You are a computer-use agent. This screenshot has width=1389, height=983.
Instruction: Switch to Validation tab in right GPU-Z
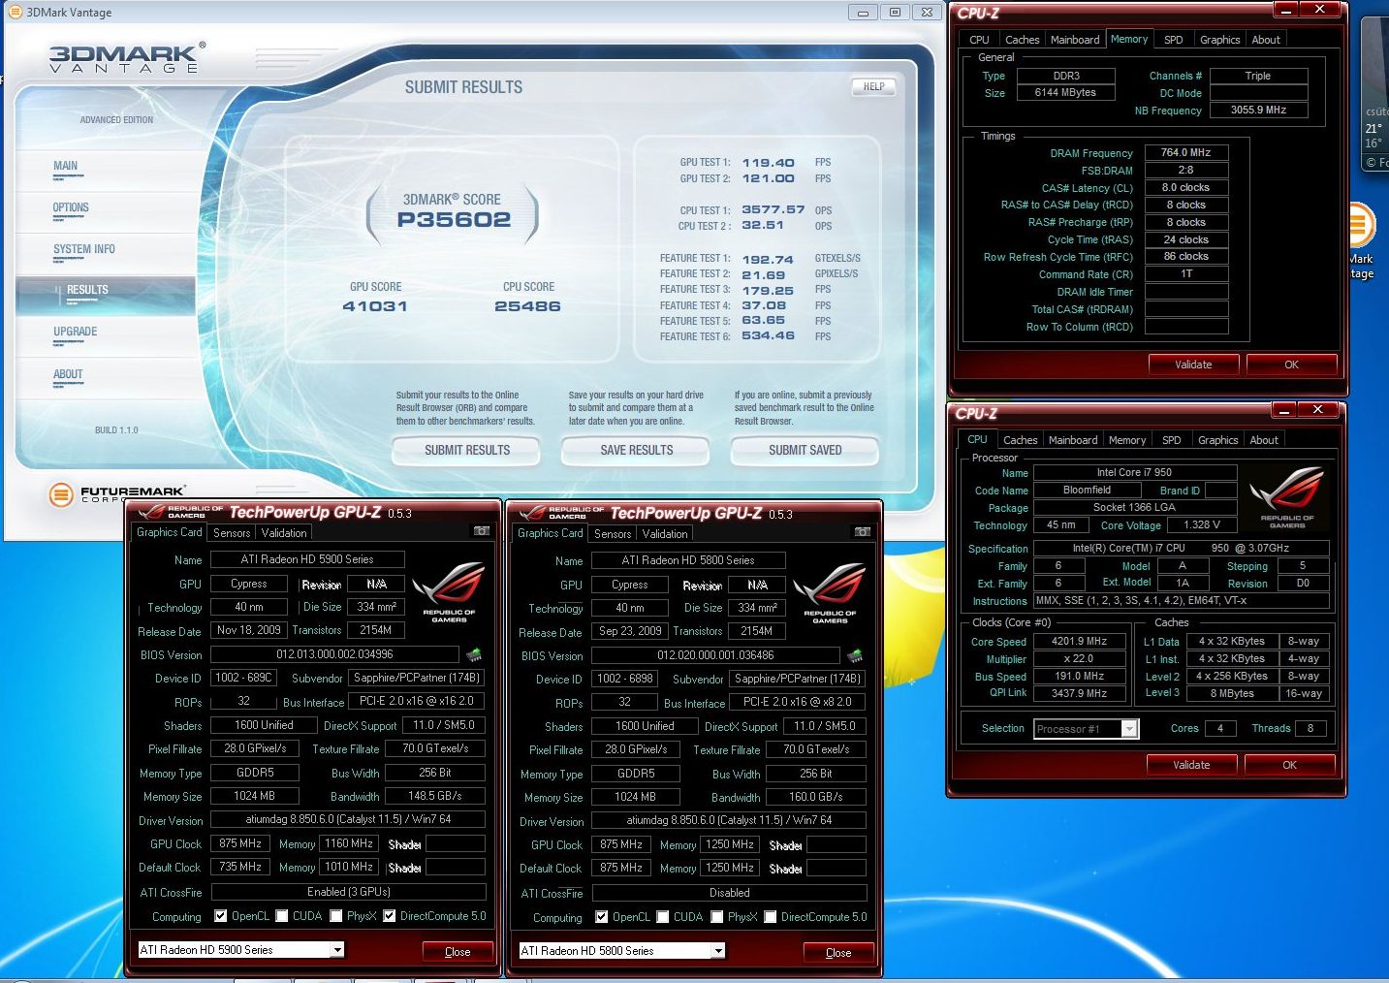665,533
